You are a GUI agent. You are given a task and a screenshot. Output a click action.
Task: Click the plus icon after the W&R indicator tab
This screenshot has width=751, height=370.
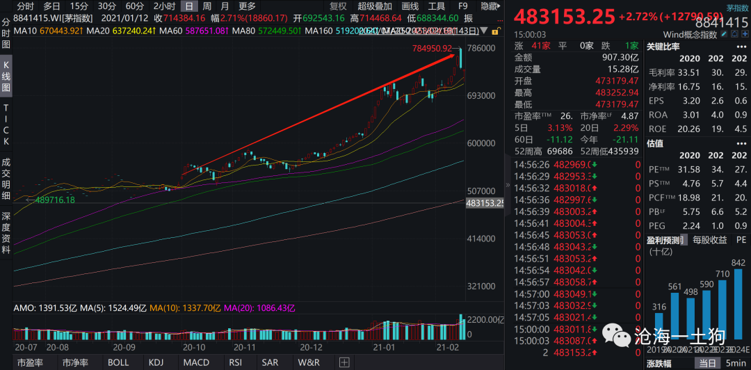[x=344, y=362]
